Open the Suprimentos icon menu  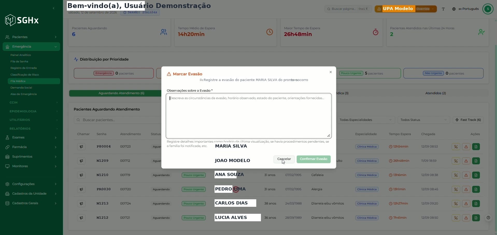tap(31, 157)
